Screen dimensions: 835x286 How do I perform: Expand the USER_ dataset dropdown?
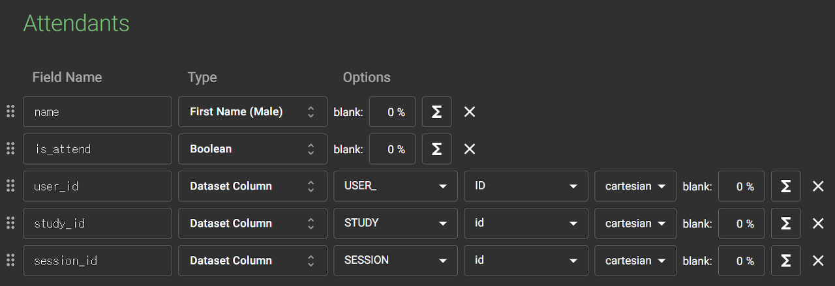(395, 186)
